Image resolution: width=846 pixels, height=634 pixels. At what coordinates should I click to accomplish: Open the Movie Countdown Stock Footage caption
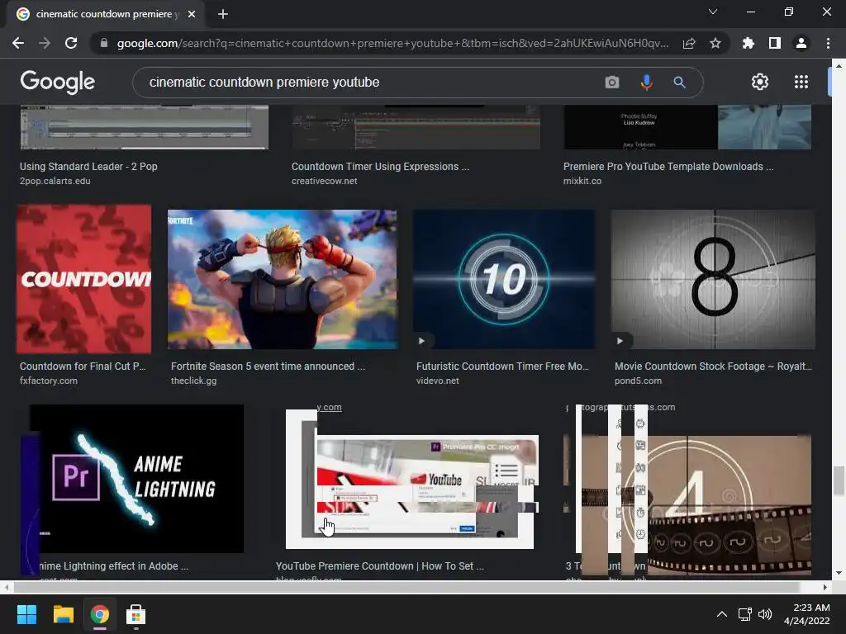coord(713,367)
